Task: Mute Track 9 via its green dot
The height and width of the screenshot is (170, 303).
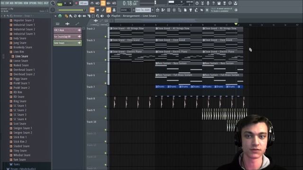Action: point(106,118)
